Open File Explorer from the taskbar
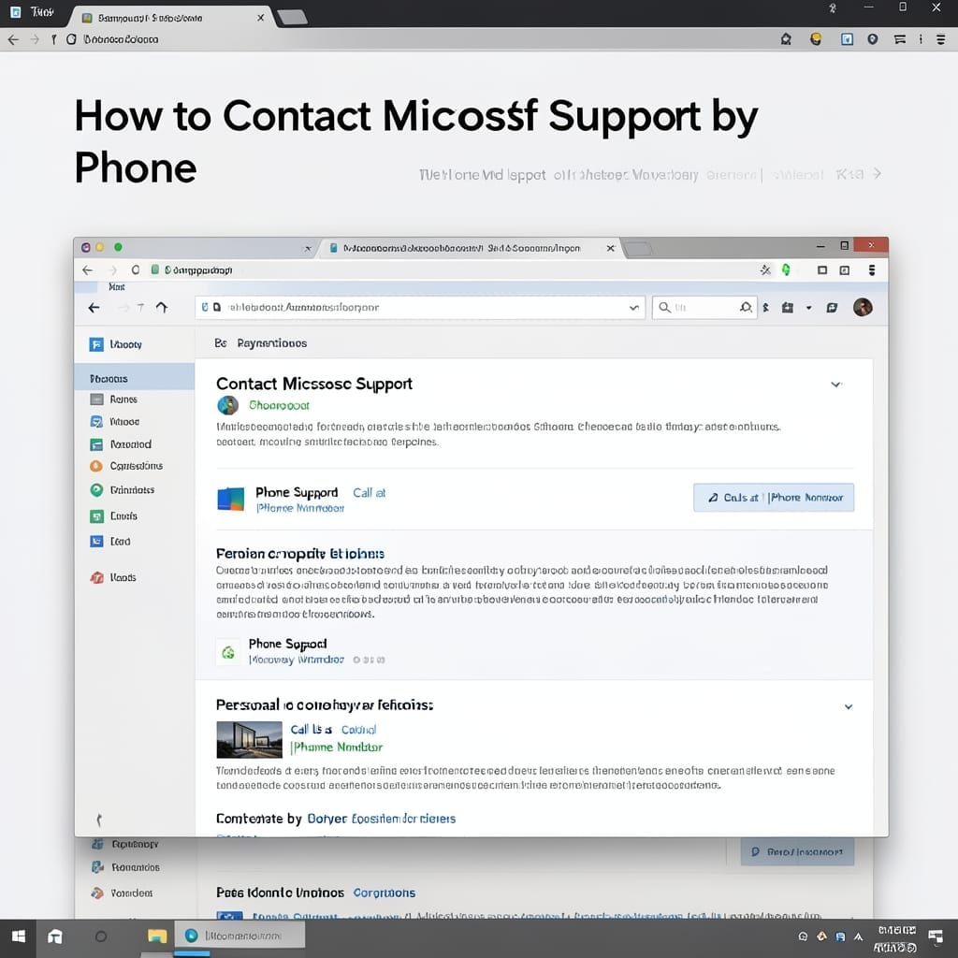Viewport: 958px width, 958px height. [x=157, y=936]
